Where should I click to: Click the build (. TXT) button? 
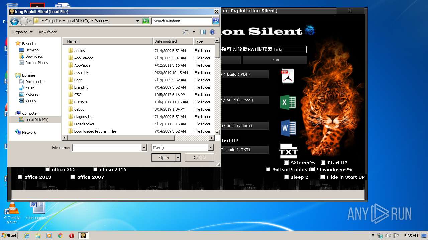point(245,150)
